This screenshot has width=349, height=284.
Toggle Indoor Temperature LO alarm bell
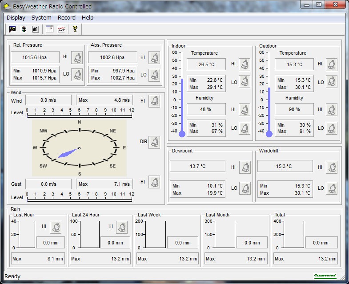(x=245, y=82)
